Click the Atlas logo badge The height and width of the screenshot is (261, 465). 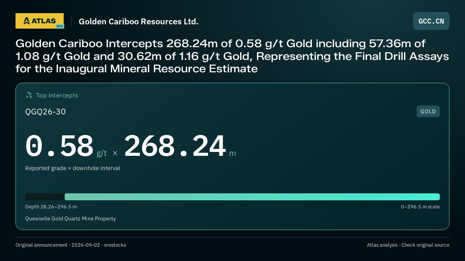click(40, 21)
